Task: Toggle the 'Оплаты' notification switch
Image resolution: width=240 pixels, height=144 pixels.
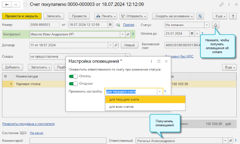Action: point(73,76)
